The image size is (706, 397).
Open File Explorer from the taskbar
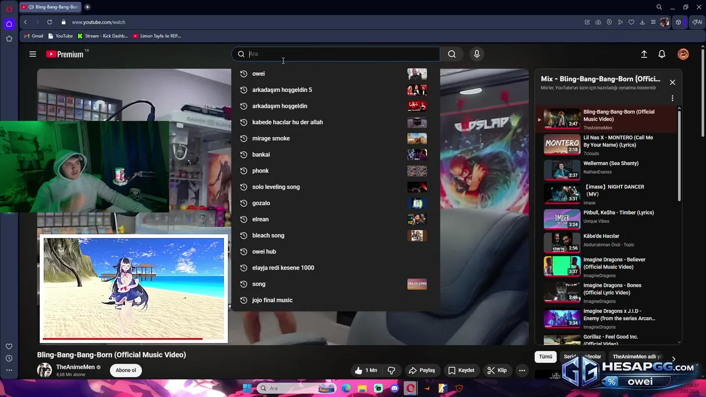click(x=362, y=388)
